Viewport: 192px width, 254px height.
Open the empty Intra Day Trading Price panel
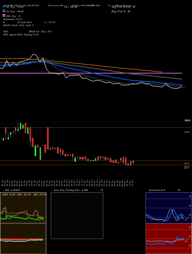click(x=77, y=216)
